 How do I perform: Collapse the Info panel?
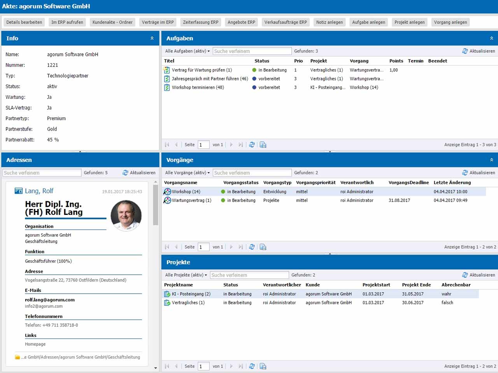(x=152, y=38)
